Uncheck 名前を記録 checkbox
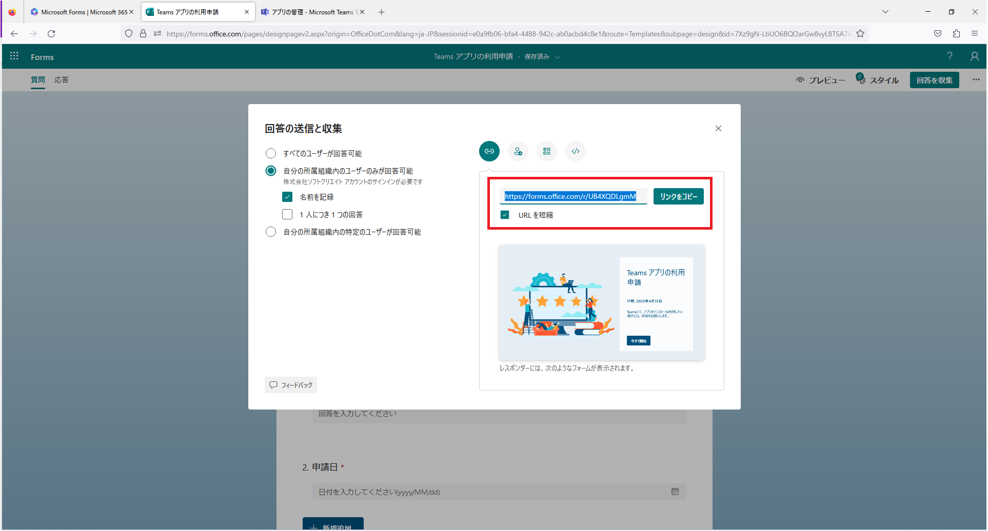The image size is (988, 531). tap(287, 197)
